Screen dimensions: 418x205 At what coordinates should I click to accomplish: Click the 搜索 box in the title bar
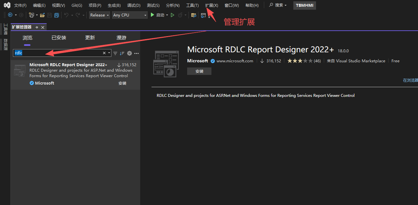(x=278, y=5)
